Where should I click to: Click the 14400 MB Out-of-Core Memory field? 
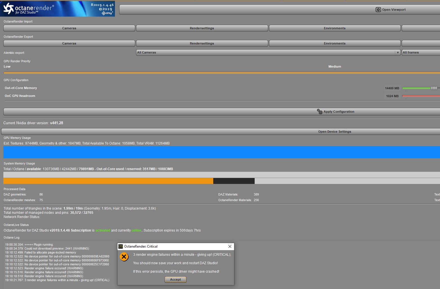pos(392,88)
